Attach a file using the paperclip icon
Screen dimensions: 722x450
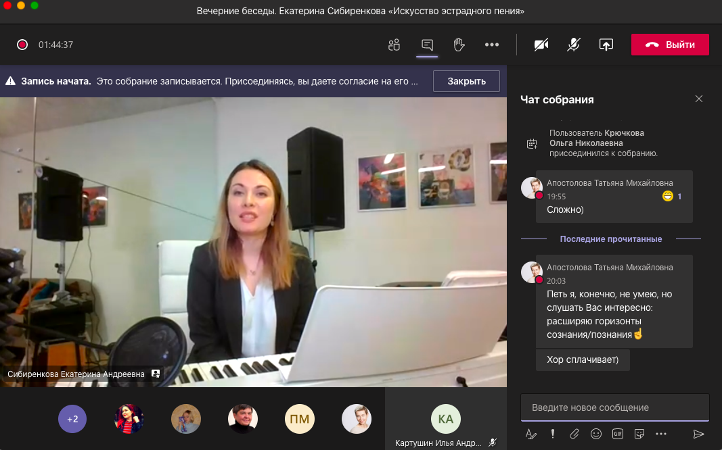pos(574,434)
